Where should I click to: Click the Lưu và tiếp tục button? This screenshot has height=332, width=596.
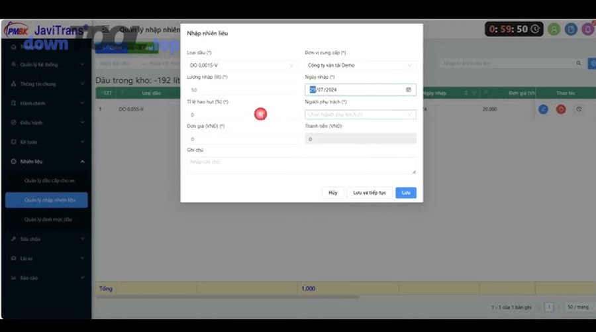pyautogui.click(x=370, y=192)
